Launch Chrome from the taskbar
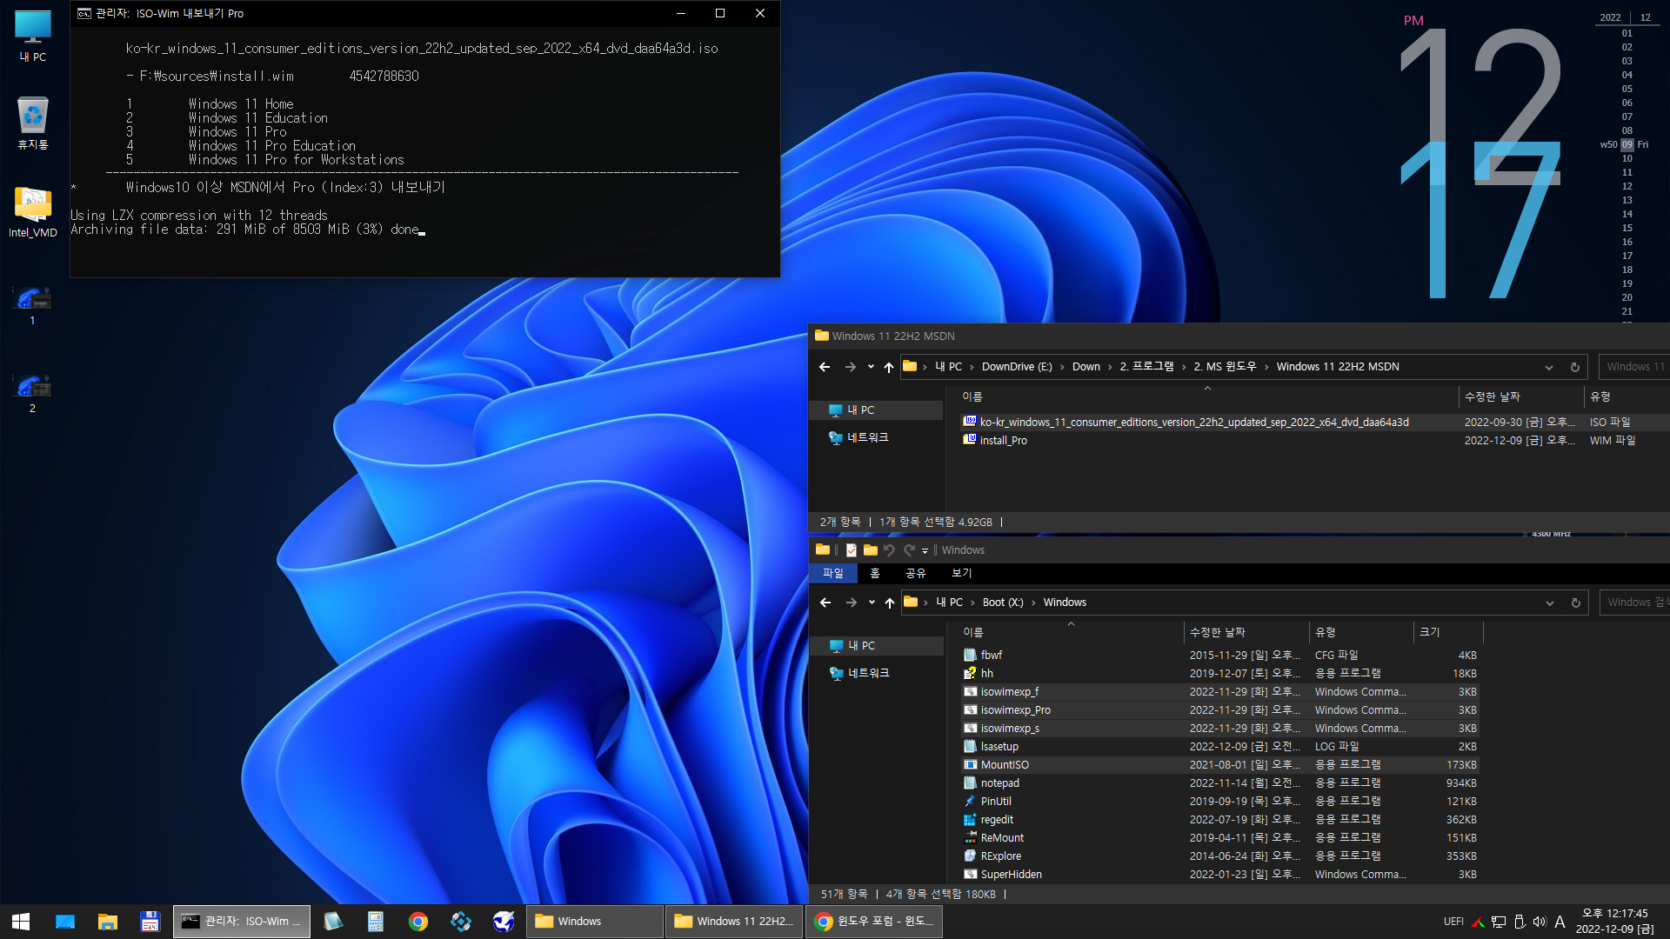Screen dimensions: 1670x939 418,922
